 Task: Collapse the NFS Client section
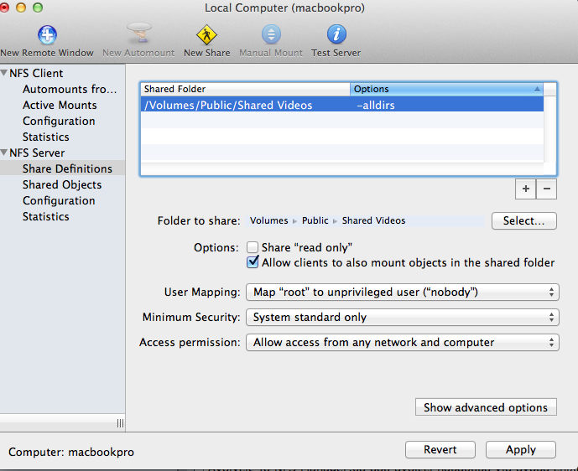pos(4,73)
